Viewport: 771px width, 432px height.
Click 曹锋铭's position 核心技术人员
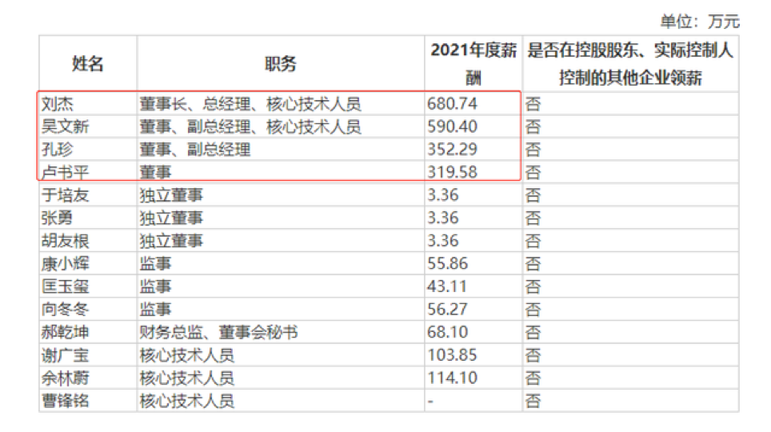[x=187, y=401]
